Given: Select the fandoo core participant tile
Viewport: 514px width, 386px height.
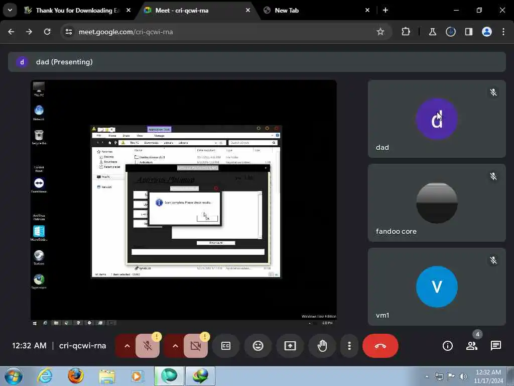Looking at the screenshot, I should [437, 203].
